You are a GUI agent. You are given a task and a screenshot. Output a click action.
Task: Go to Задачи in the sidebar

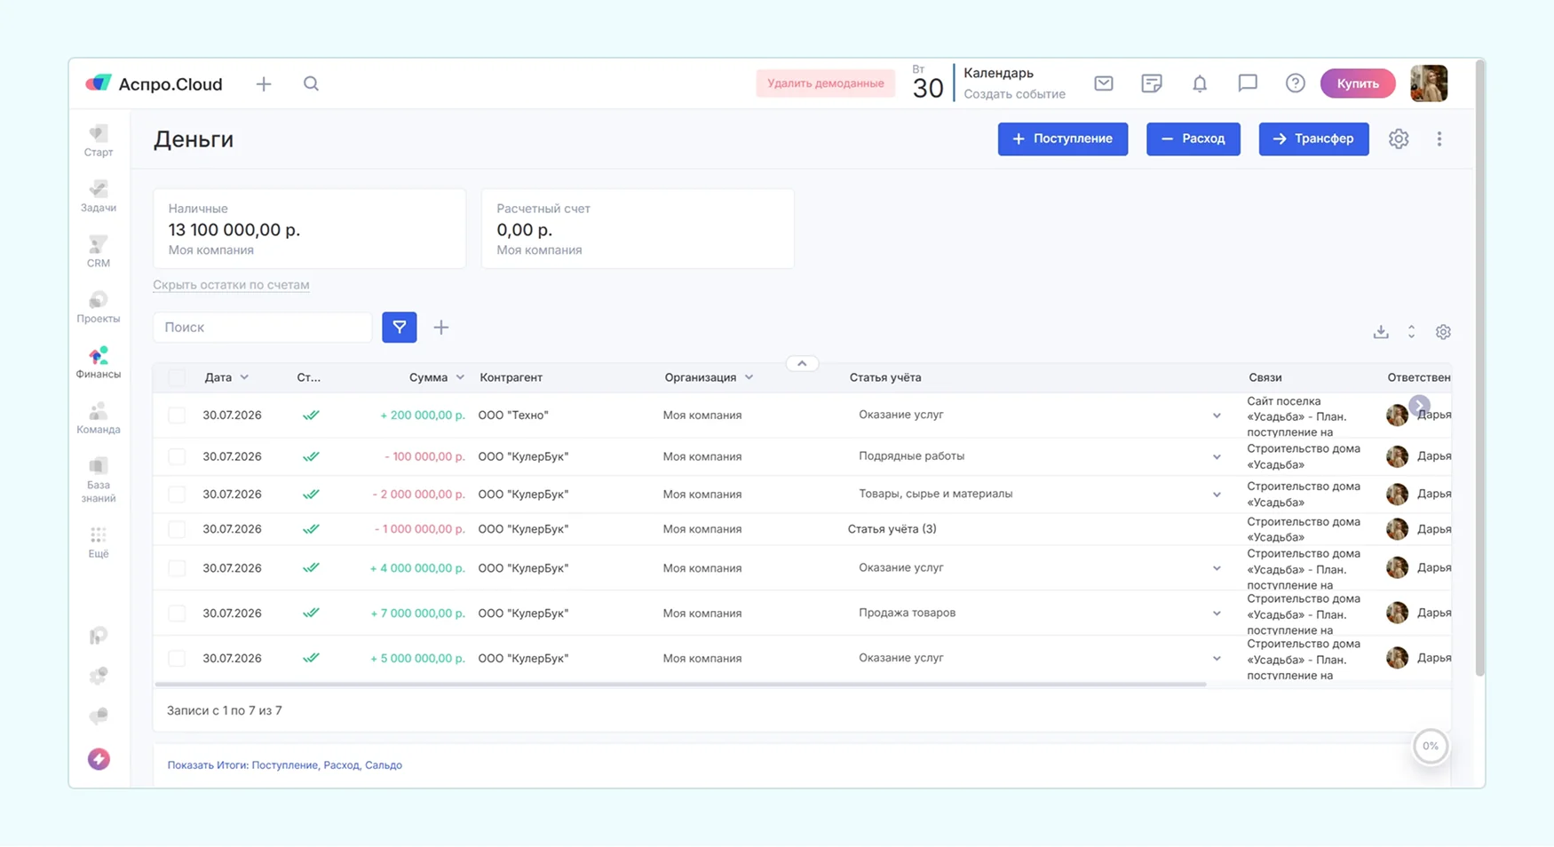(99, 195)
